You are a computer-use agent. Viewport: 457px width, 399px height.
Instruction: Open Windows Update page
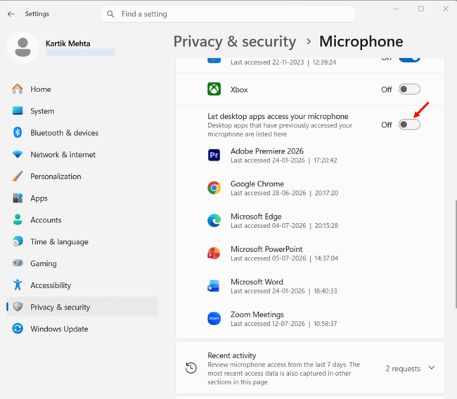tap(82, 329)
